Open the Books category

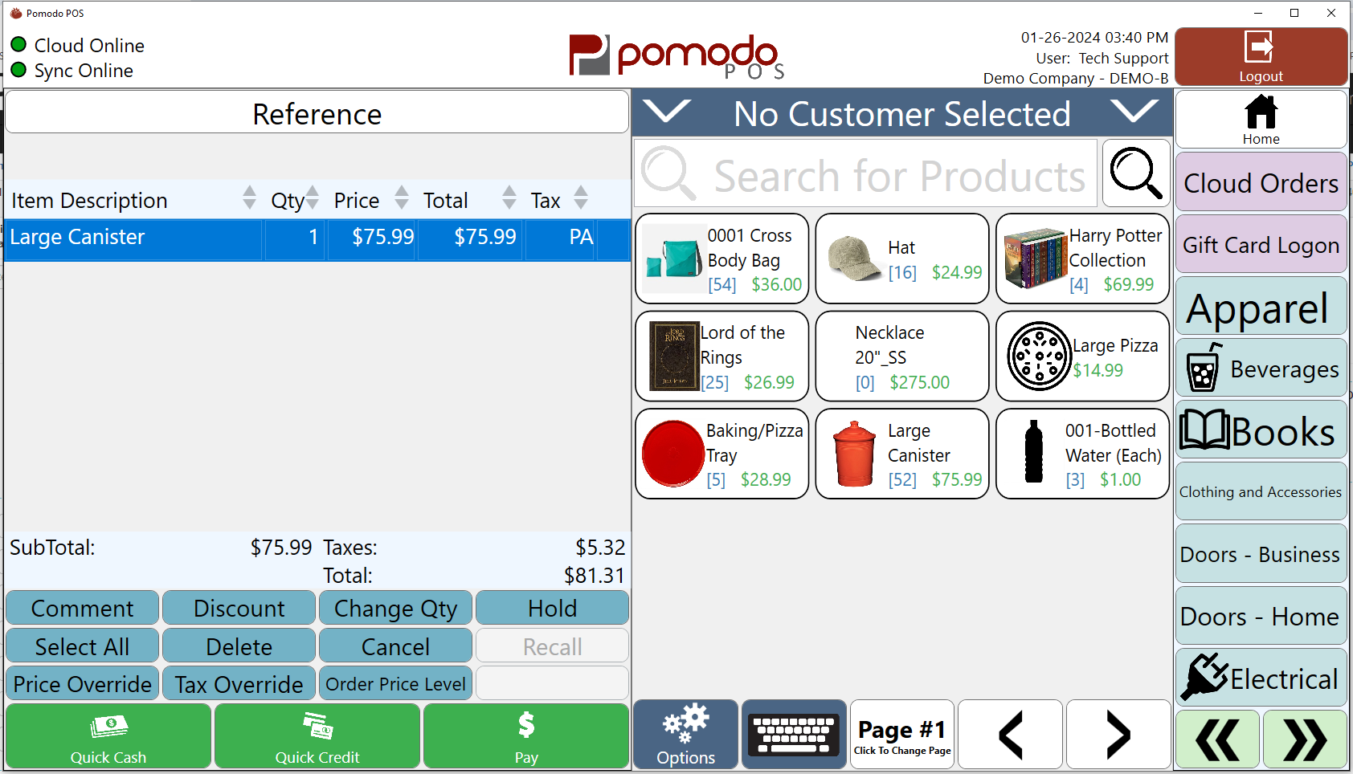pyautogui.click(x=1260, y=431)
